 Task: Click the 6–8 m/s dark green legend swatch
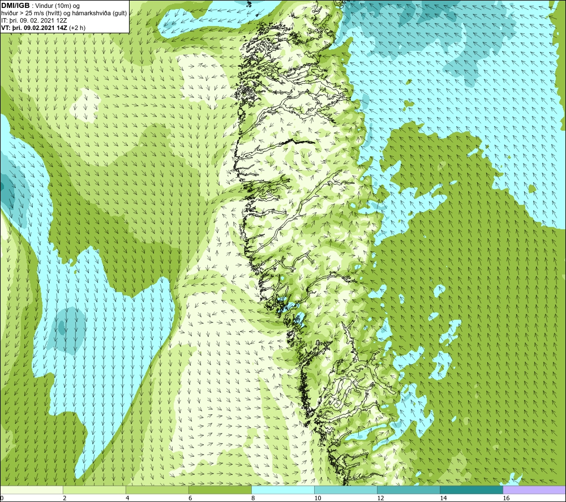pos(220,490)
